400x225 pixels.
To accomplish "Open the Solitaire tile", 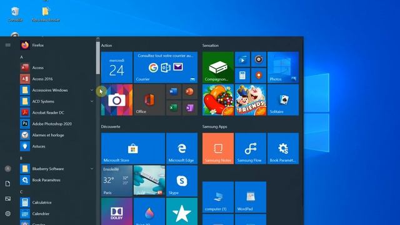I will tap(283, 100).
